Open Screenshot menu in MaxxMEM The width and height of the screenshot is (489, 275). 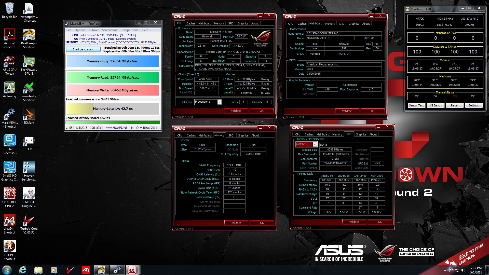coord(110,30)
